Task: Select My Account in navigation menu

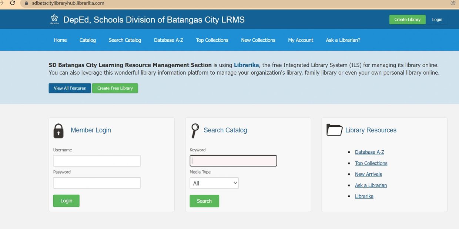Action: click(301, 40)
